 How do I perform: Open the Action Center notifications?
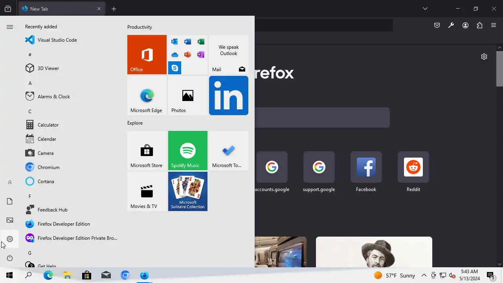pyautogui.click(x=490, y=275)
